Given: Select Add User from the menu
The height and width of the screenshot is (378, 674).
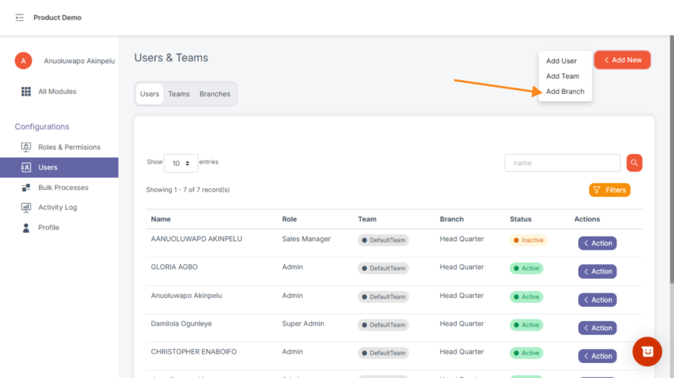Looking at the screenshot, I should pos(561,61).
